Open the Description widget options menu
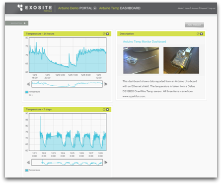 click(x=201, y=34)
